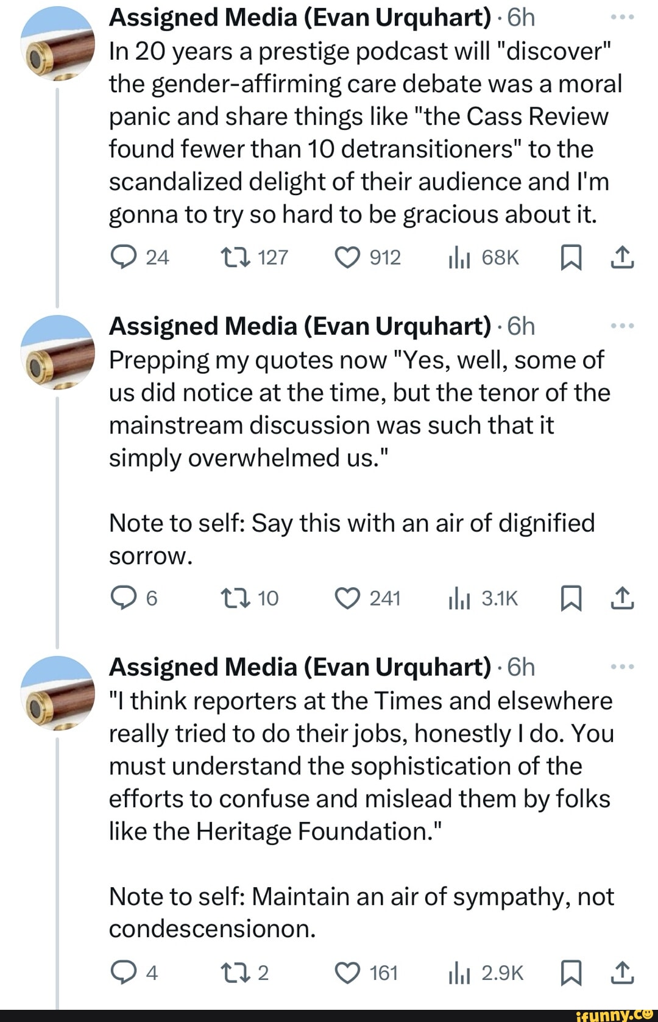Viewport: 658px width, 1022px height.
Task: Open more options on third tweet
Action: [x=622, y=667]
